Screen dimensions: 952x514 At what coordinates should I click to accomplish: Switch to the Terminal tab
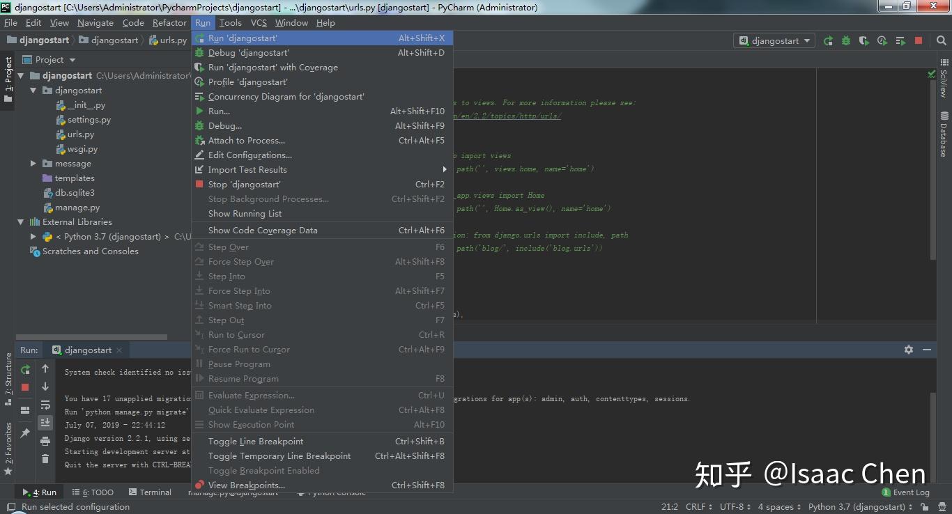[x=151, y=492]
